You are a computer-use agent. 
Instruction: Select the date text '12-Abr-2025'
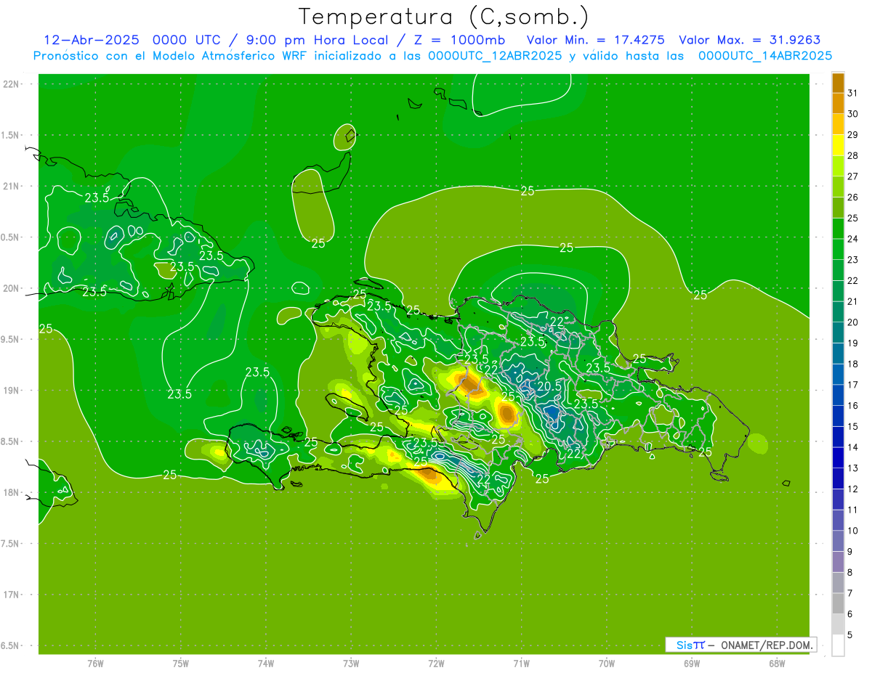pos(92,40)
